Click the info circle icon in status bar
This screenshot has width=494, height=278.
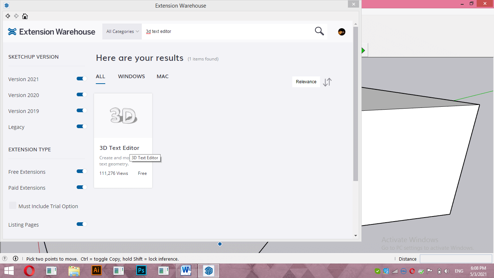pyautogui.click(x=16, y=259)
